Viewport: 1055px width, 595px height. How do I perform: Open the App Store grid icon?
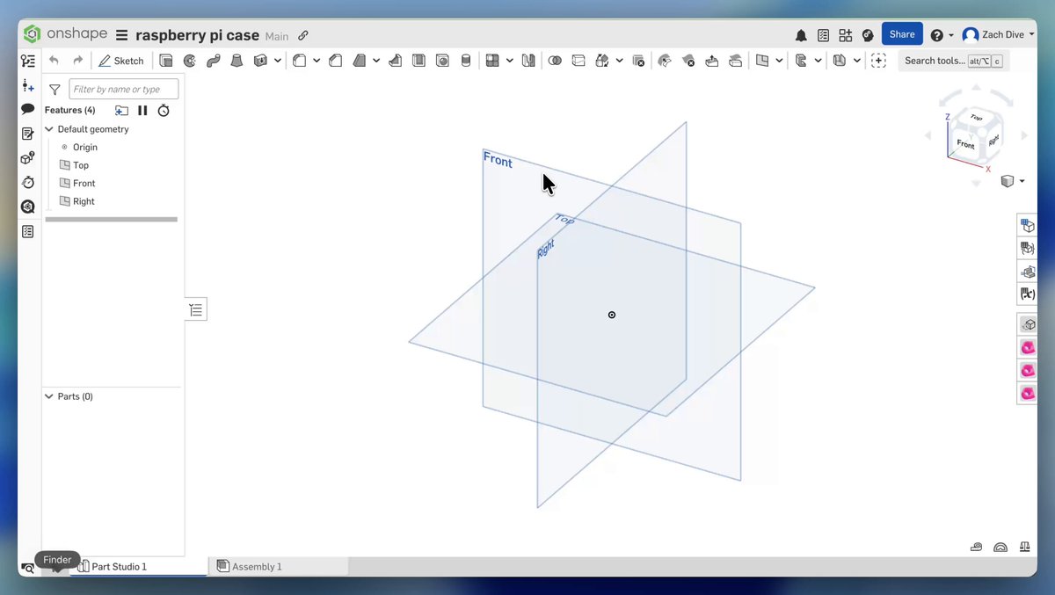click(845, 35)
